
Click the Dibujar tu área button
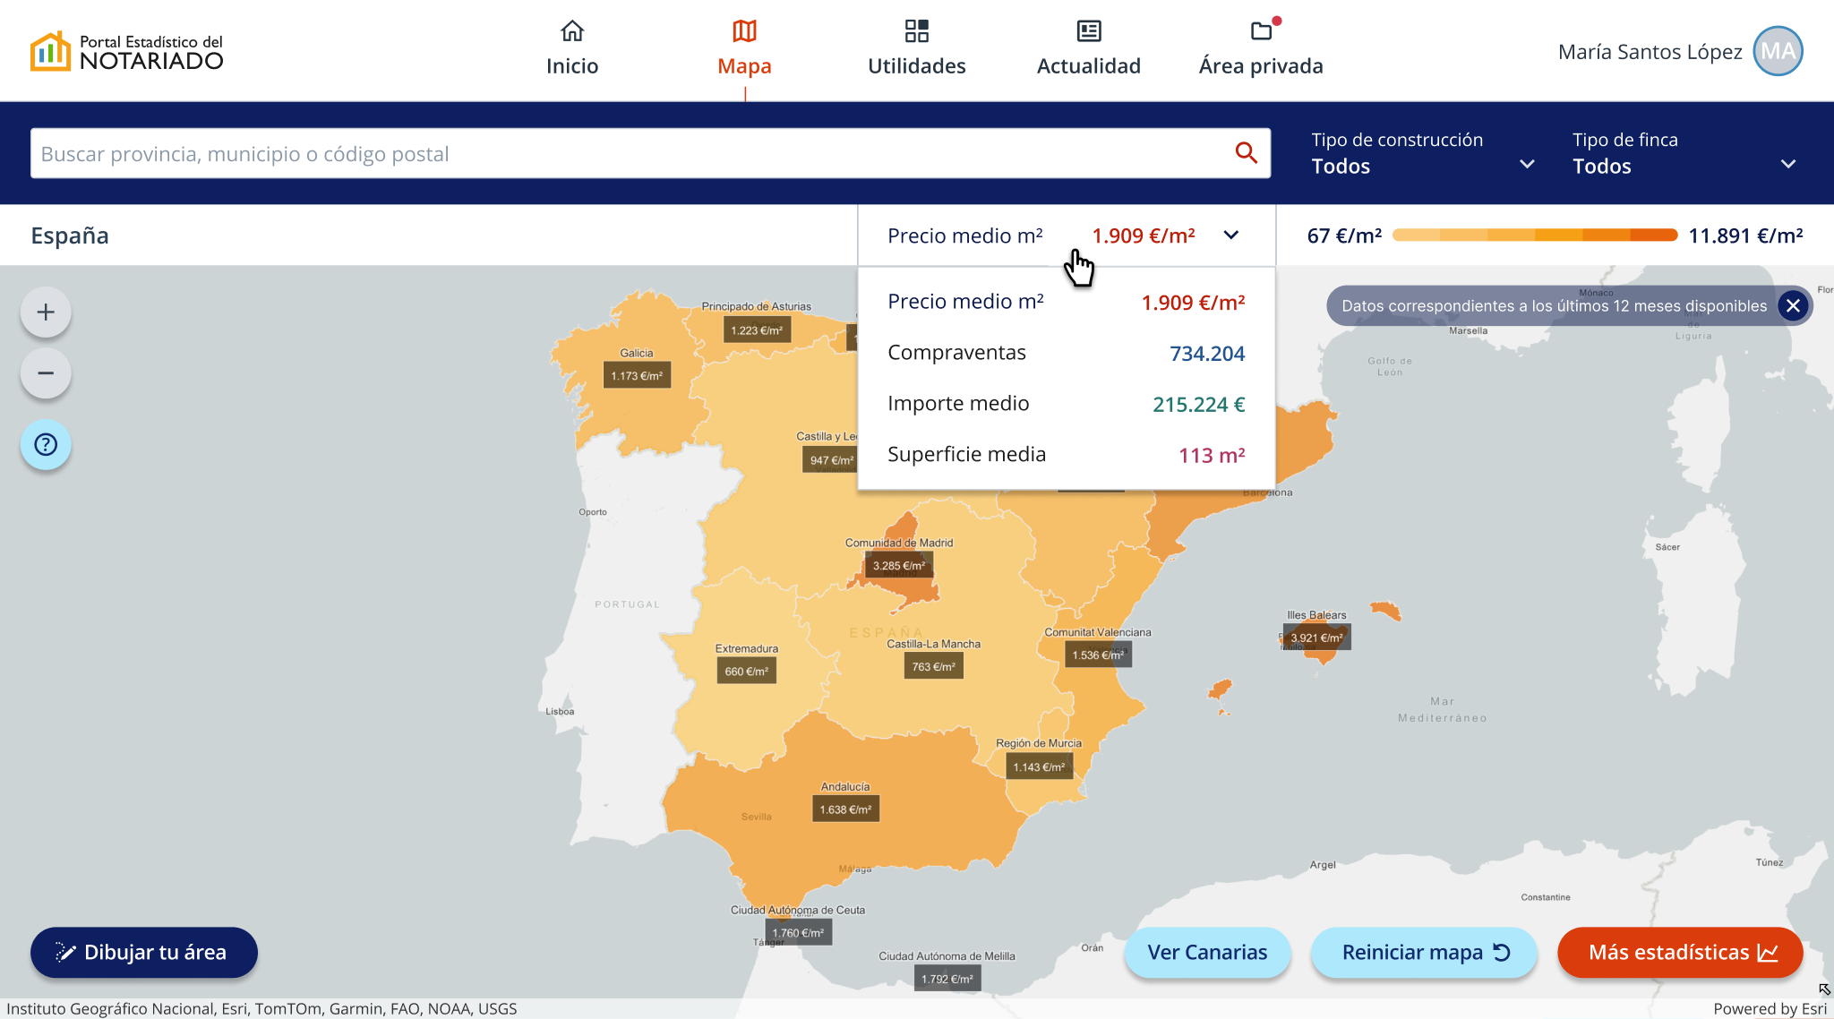pos(144,952)
